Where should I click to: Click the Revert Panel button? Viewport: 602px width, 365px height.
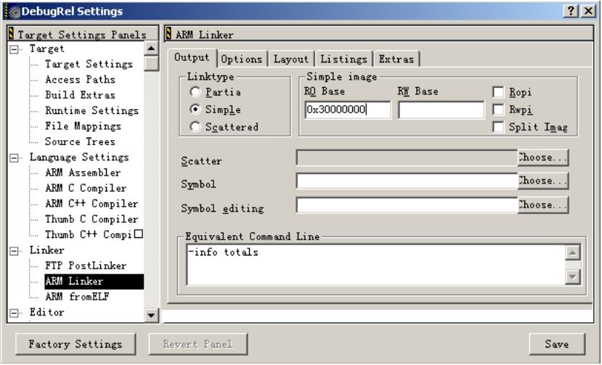click(198, 344)
